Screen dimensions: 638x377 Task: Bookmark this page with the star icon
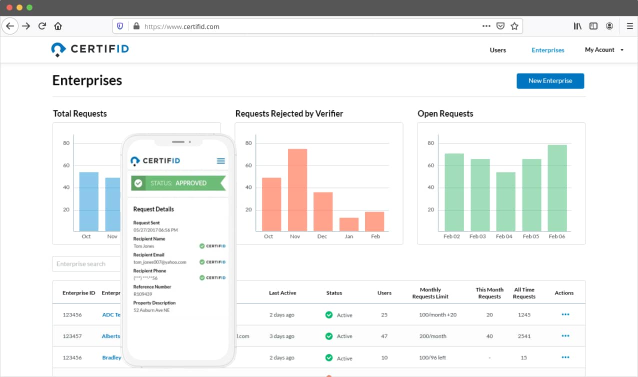514,26
